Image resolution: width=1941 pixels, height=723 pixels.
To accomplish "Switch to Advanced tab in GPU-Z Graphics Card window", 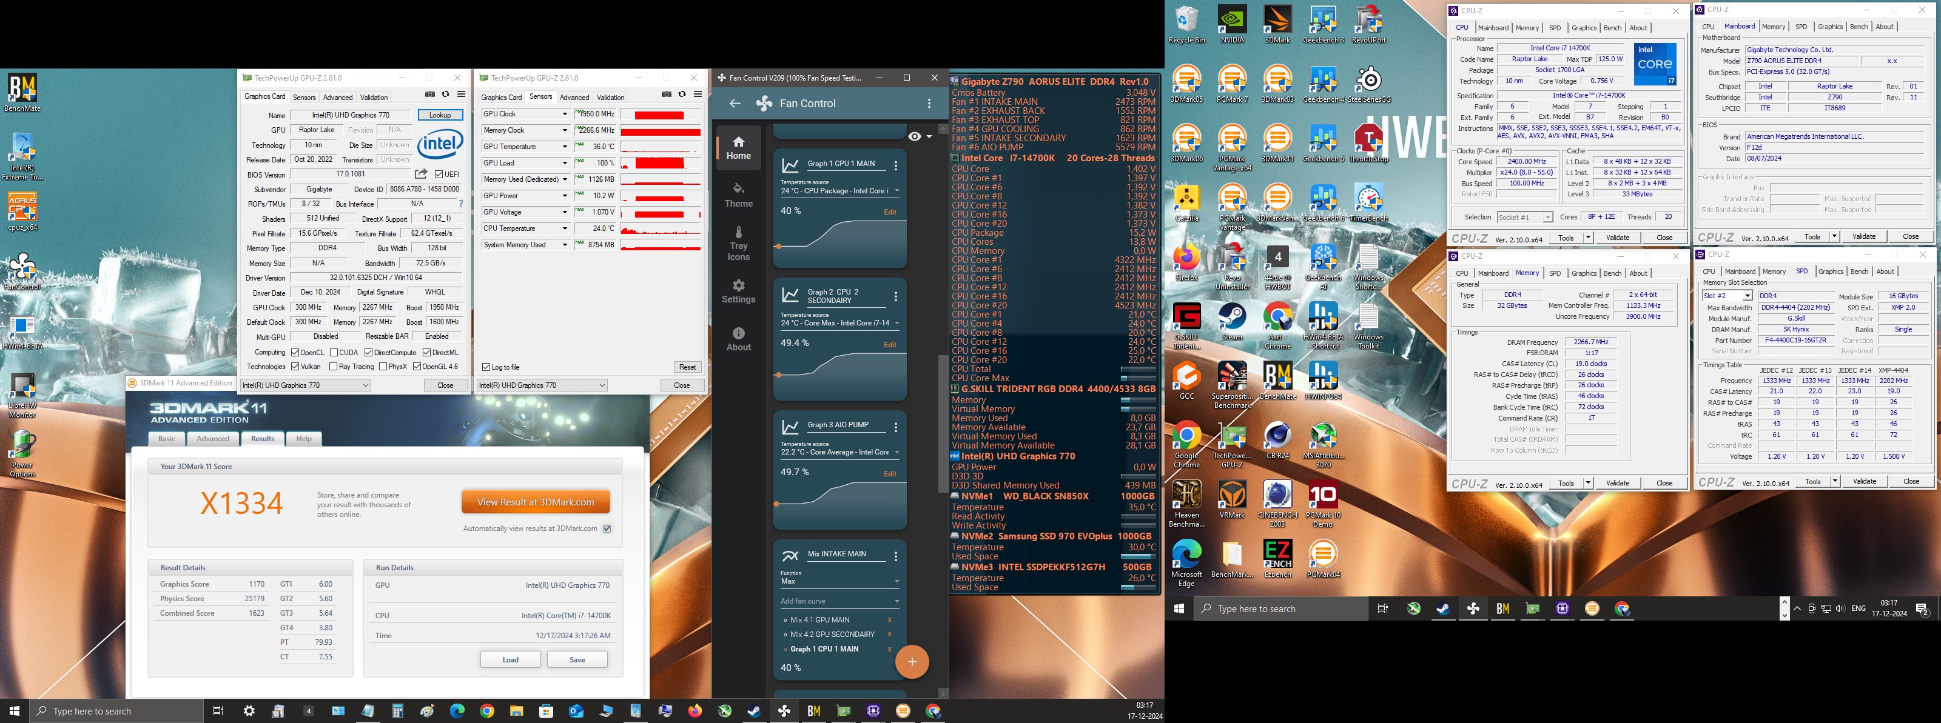I will click(338, 97).
